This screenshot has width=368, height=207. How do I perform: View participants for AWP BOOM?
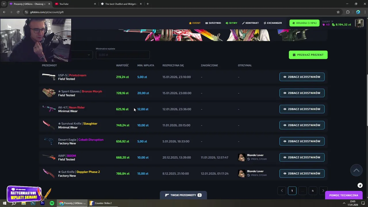tap(302, 157)
